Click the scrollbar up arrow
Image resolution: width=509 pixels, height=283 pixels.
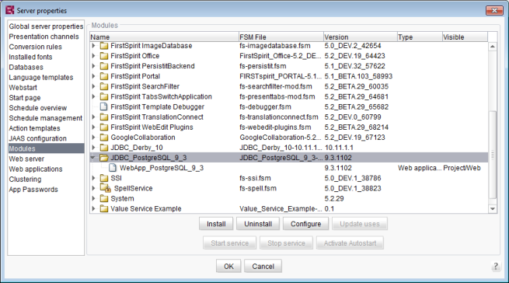493,47
